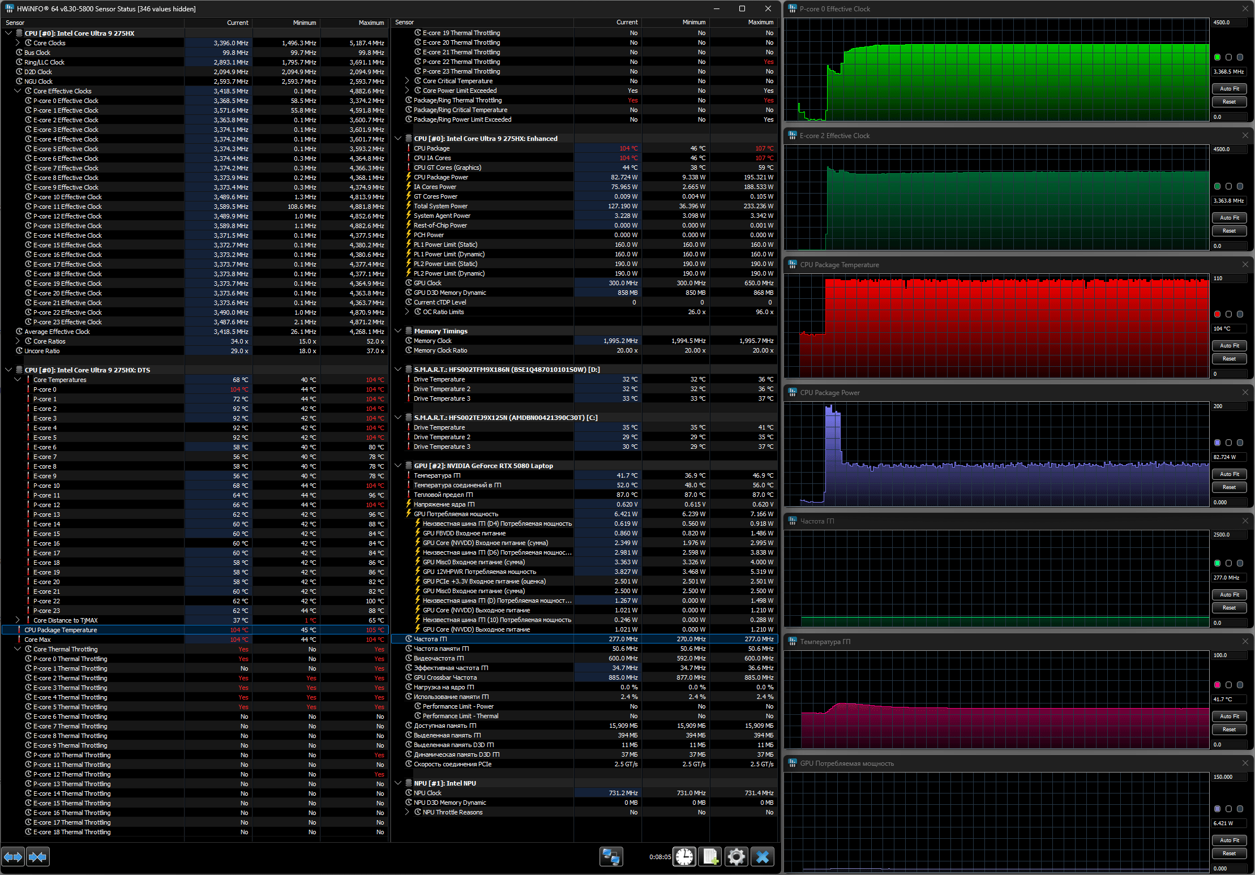Toggle middle square option in E-core 2 graph

pos(1228,186)
